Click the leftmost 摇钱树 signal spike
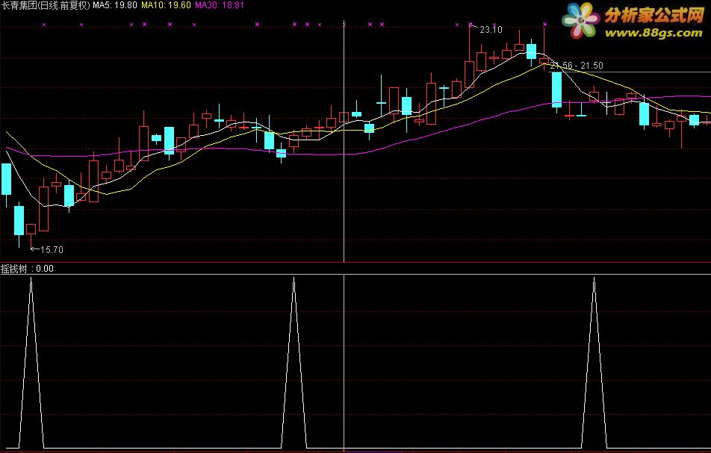Viewport: 711px width, 453px height. pos(31,363)
